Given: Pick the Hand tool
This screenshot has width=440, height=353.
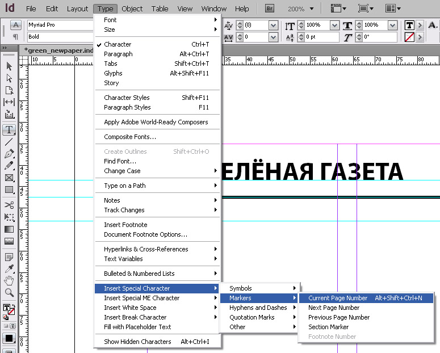Looking at the screenshot, I should coord(9,280).
